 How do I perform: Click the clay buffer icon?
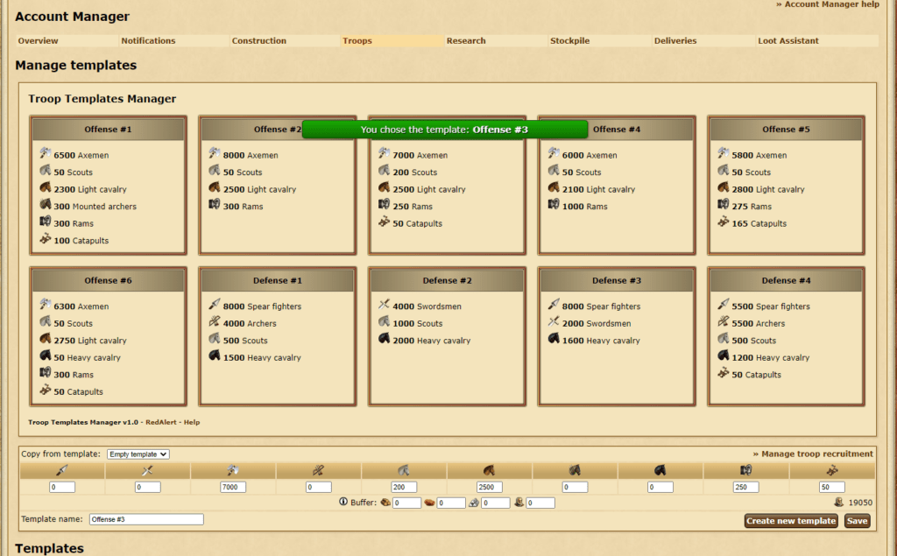(x=429, y=503)
